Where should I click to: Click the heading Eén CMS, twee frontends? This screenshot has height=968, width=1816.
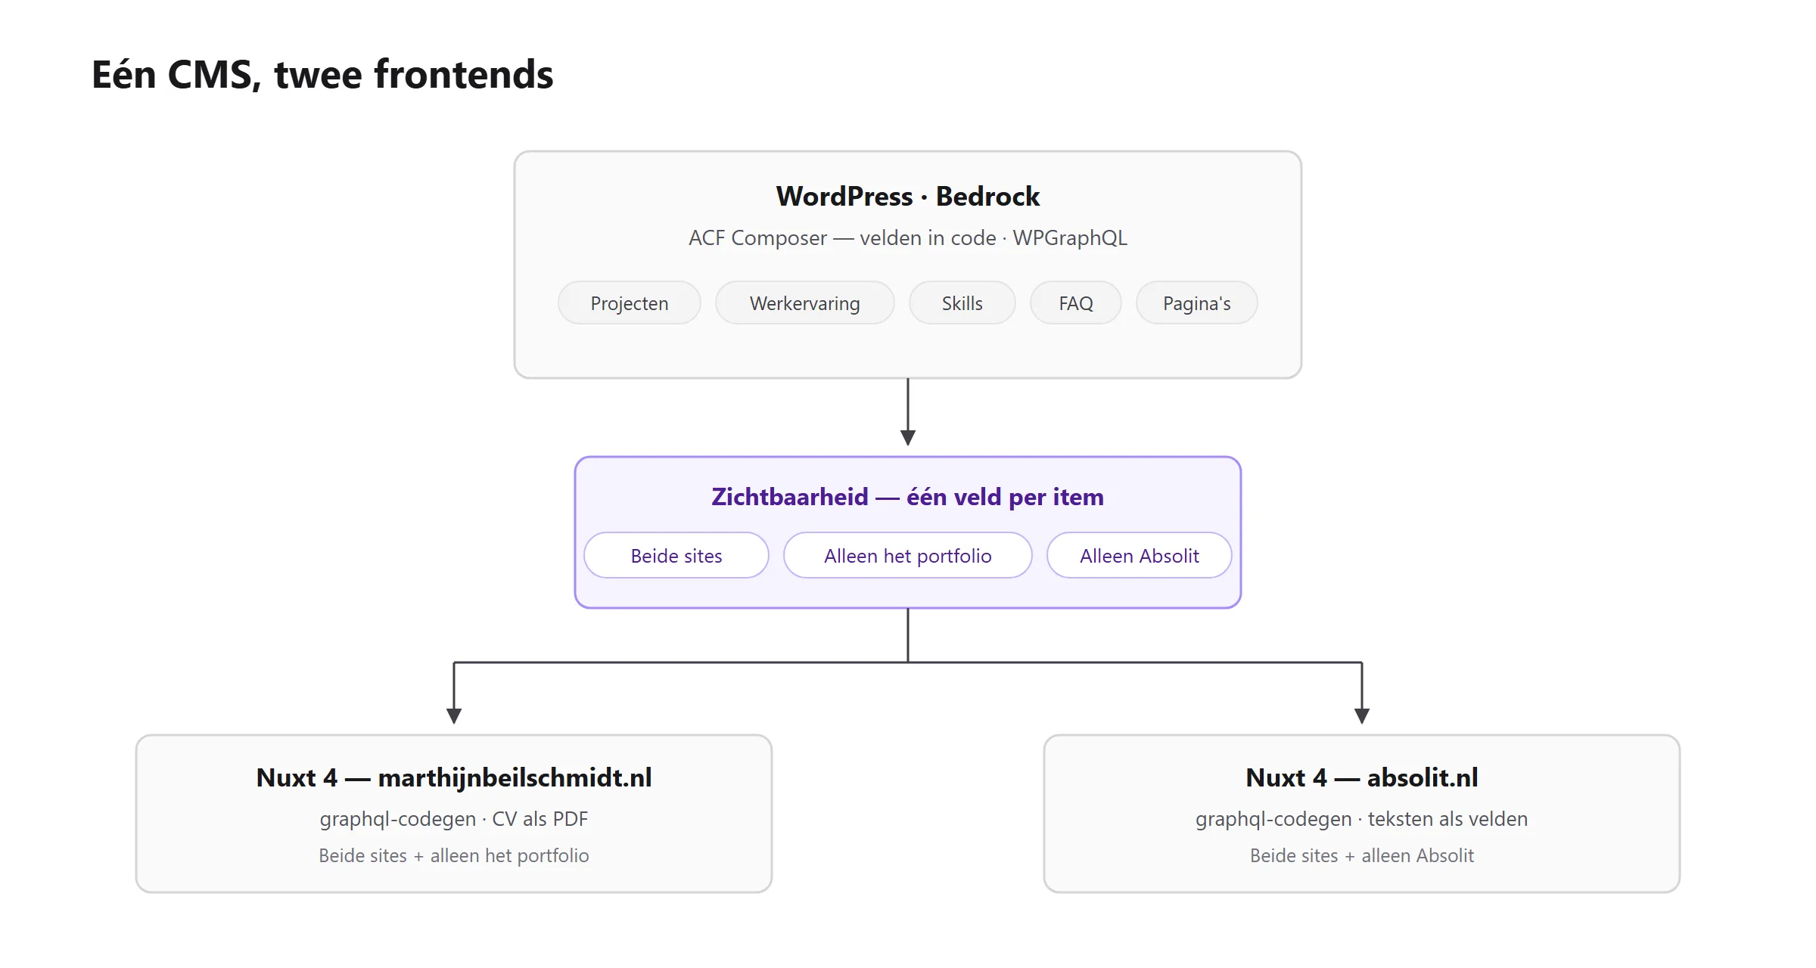pyautogui.click(x=322, y=75)
